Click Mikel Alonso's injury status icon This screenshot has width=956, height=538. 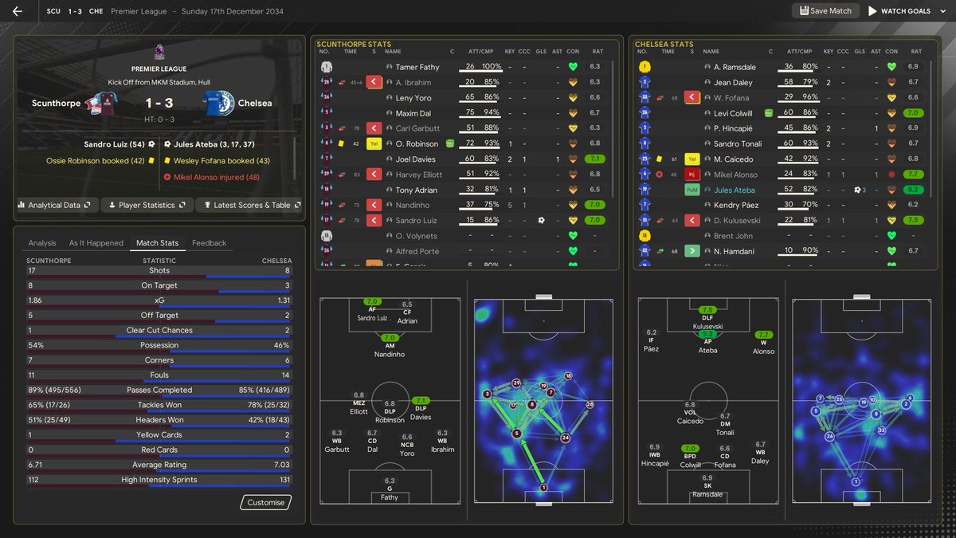point(693,175)
